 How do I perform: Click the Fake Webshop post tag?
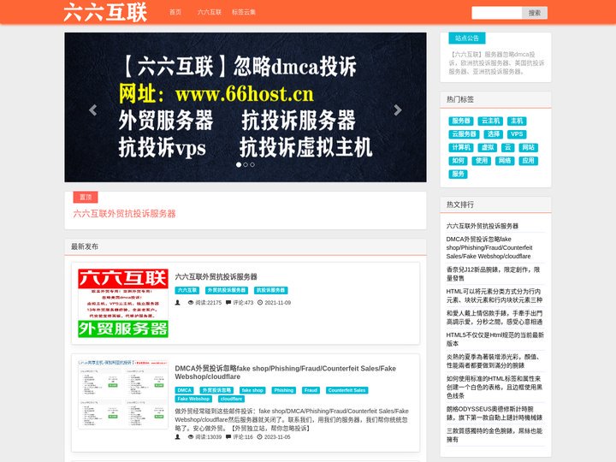pos(193,400)
